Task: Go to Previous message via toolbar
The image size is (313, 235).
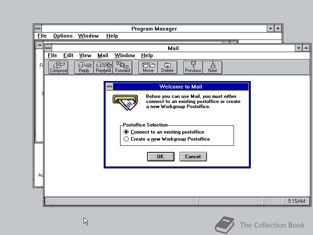Action: pos(193,67)
